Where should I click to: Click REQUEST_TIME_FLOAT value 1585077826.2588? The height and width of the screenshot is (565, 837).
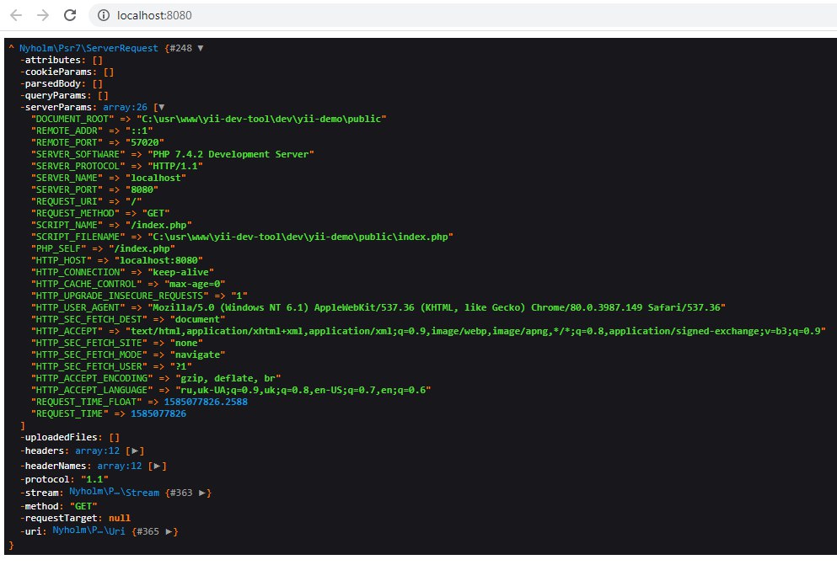coord(206,402)
